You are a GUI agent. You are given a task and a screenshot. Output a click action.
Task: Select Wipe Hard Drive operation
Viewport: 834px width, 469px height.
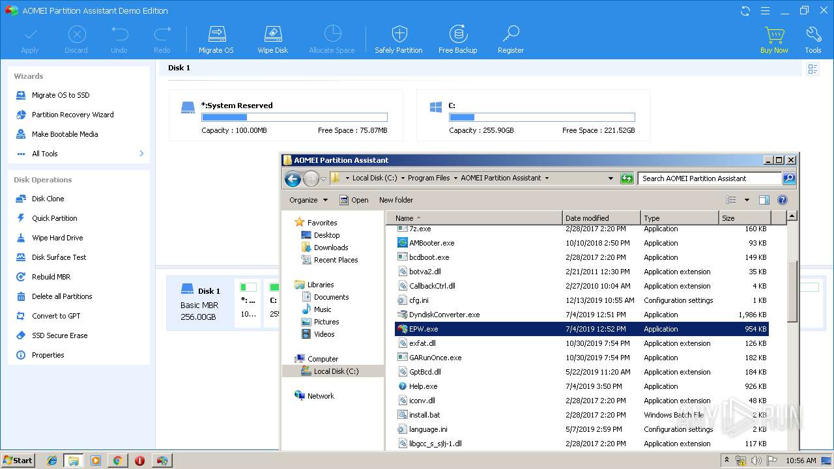point(57,238)
